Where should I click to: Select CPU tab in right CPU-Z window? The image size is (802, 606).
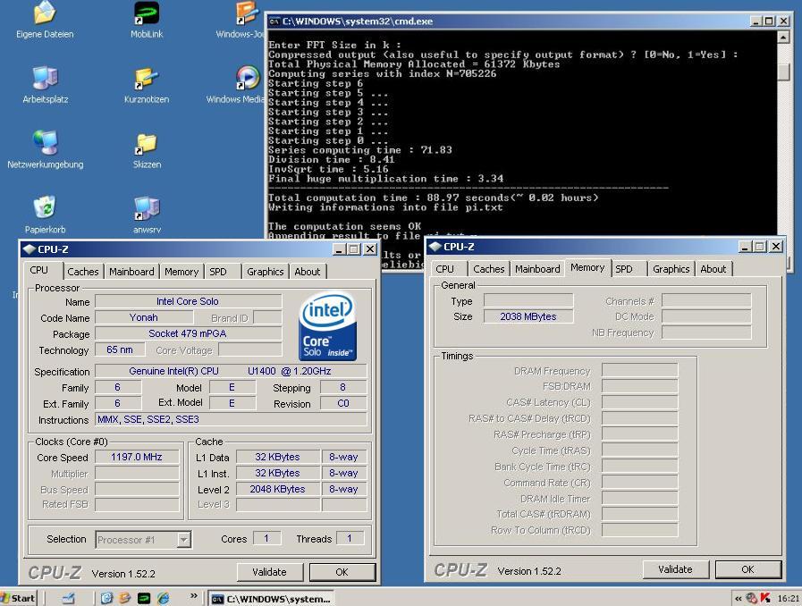[444, 269]
